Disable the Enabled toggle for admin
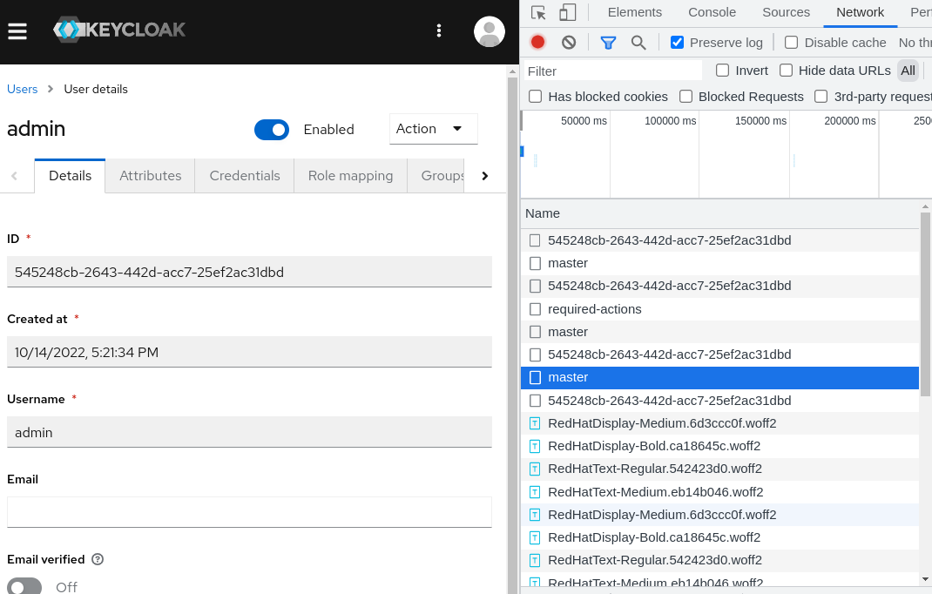 coord(271,129)
